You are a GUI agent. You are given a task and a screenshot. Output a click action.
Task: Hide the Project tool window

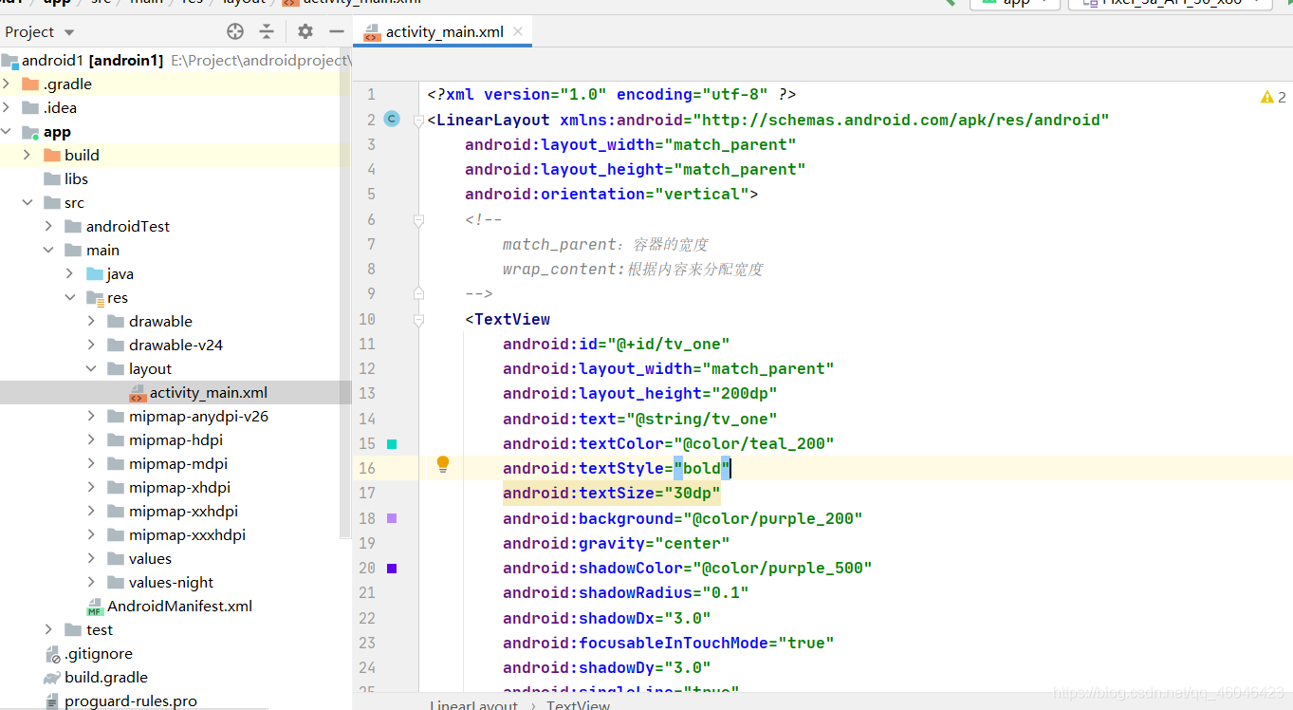[336, 31]
